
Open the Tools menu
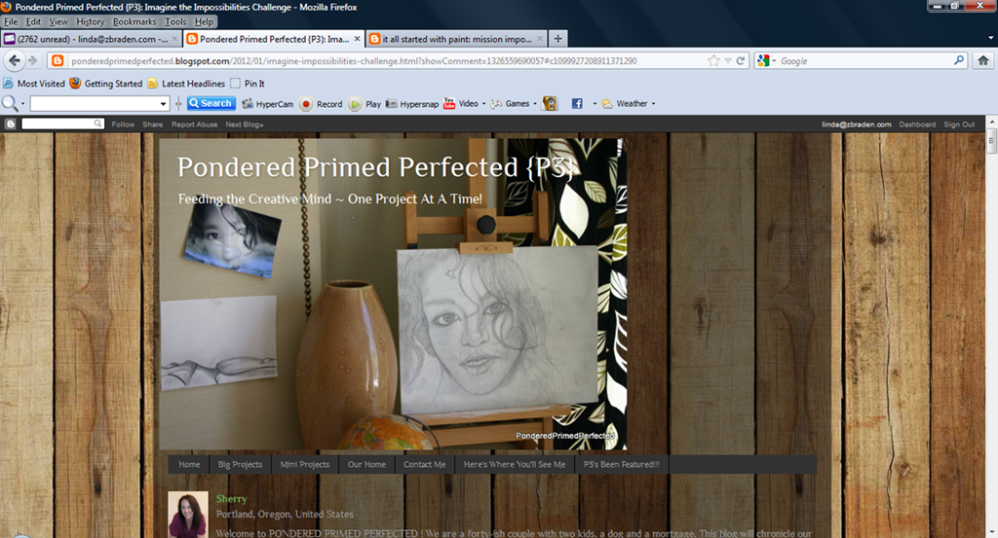tap(175, 21)
